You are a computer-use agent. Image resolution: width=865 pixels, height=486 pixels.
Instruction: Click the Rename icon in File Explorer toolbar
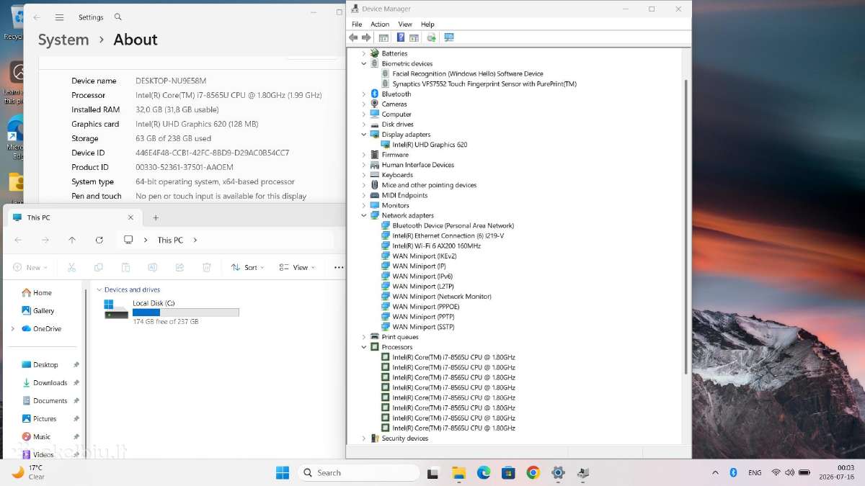152,267
